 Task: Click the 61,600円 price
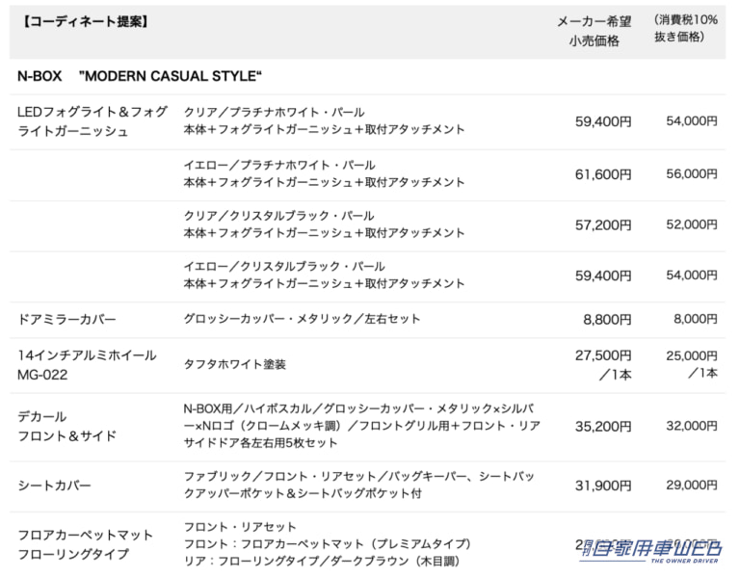[x=604, y=174]
